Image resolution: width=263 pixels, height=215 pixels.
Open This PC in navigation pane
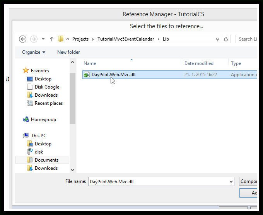[x=39, y=136]
